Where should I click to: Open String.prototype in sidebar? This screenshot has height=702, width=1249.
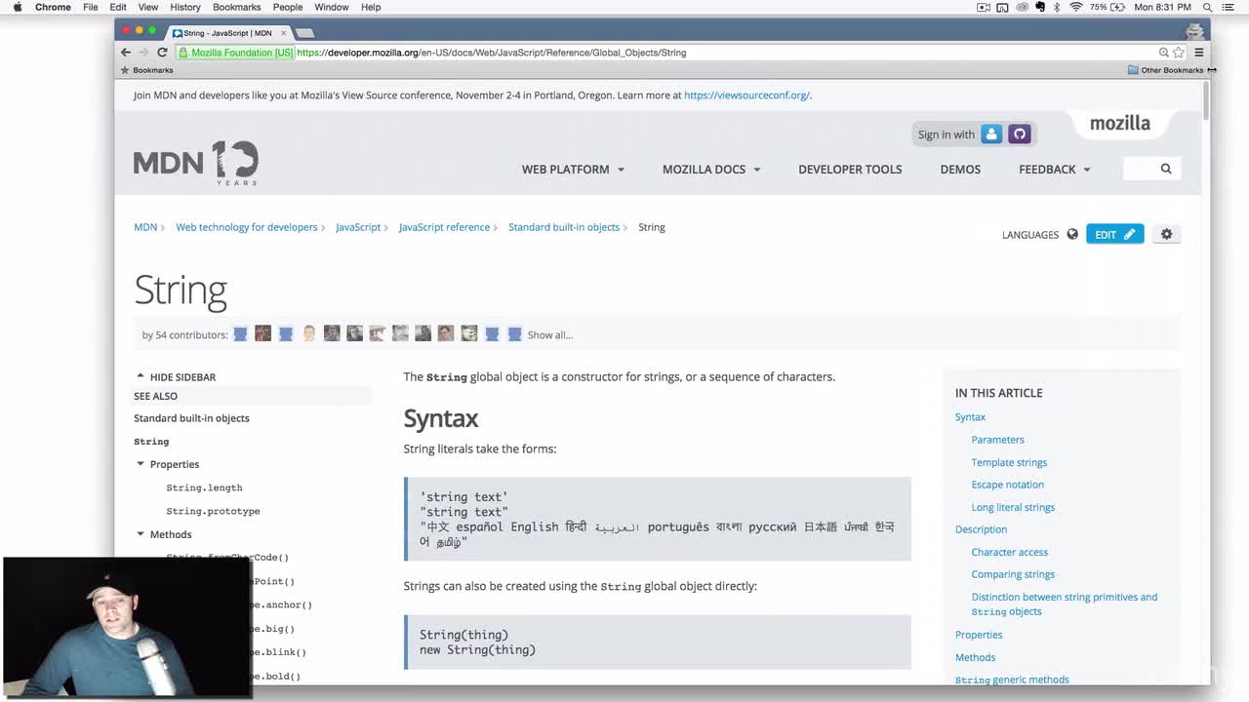tap(213, 511)
